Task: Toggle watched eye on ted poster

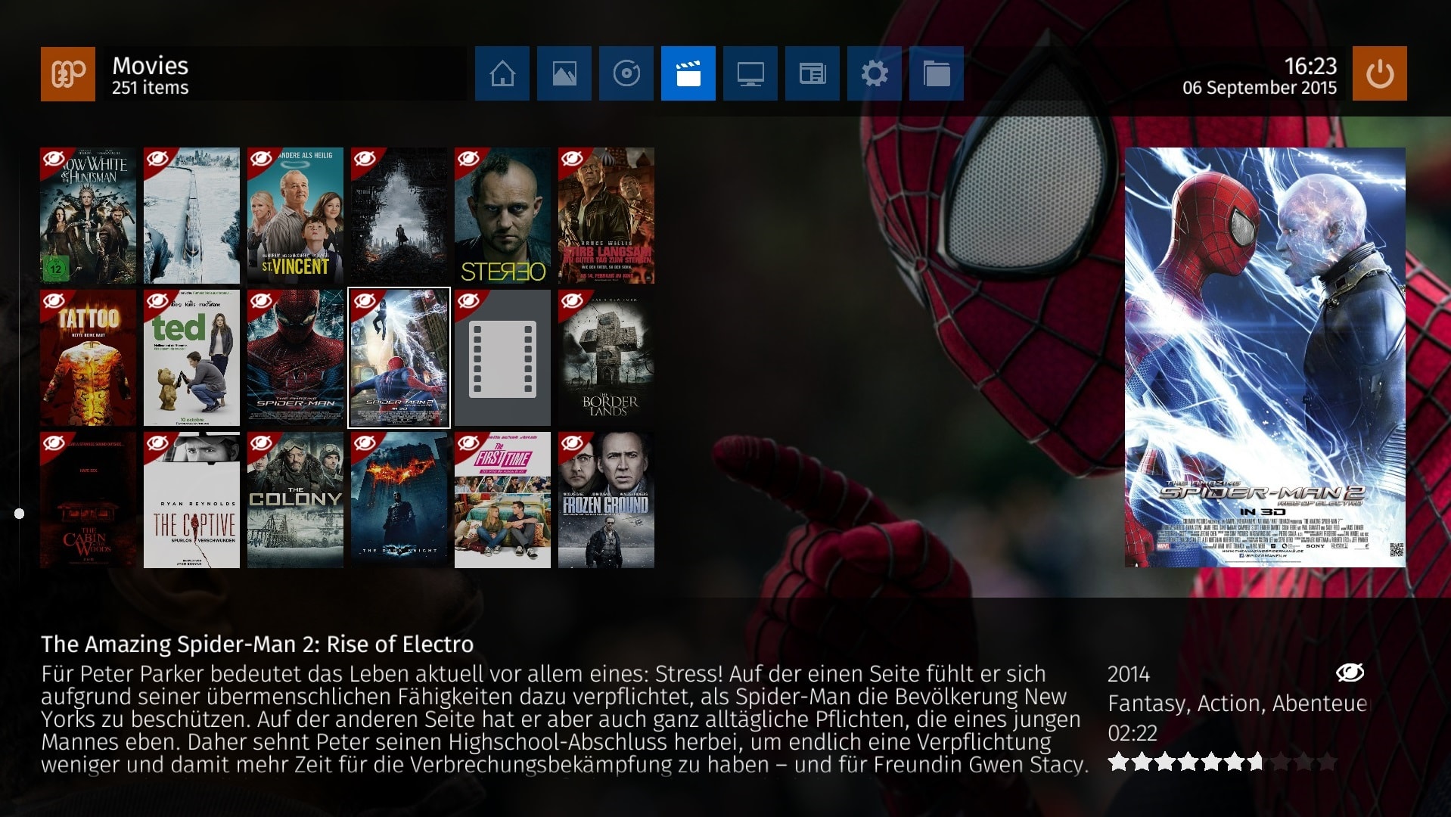Action: pyautogui.click(x=157, y=301)
